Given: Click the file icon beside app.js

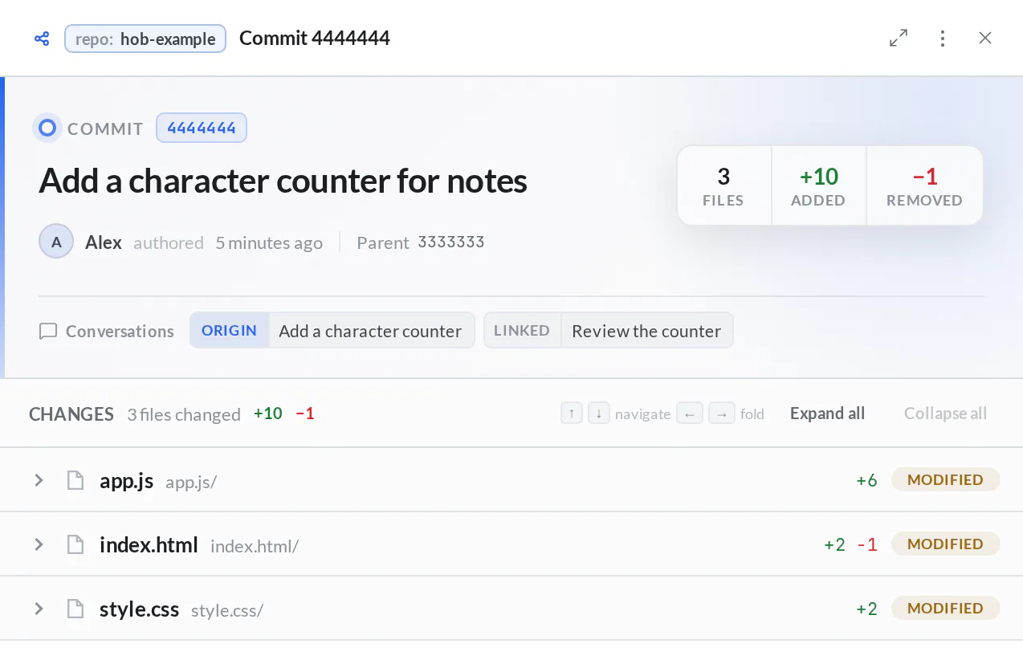Looking at the screenshot, I should [x=75, y=480].
